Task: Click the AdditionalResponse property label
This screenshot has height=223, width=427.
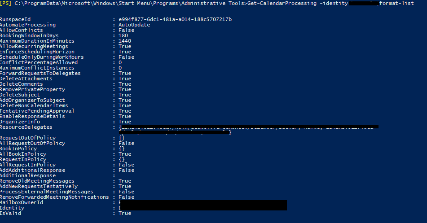Action: (28, 175)
